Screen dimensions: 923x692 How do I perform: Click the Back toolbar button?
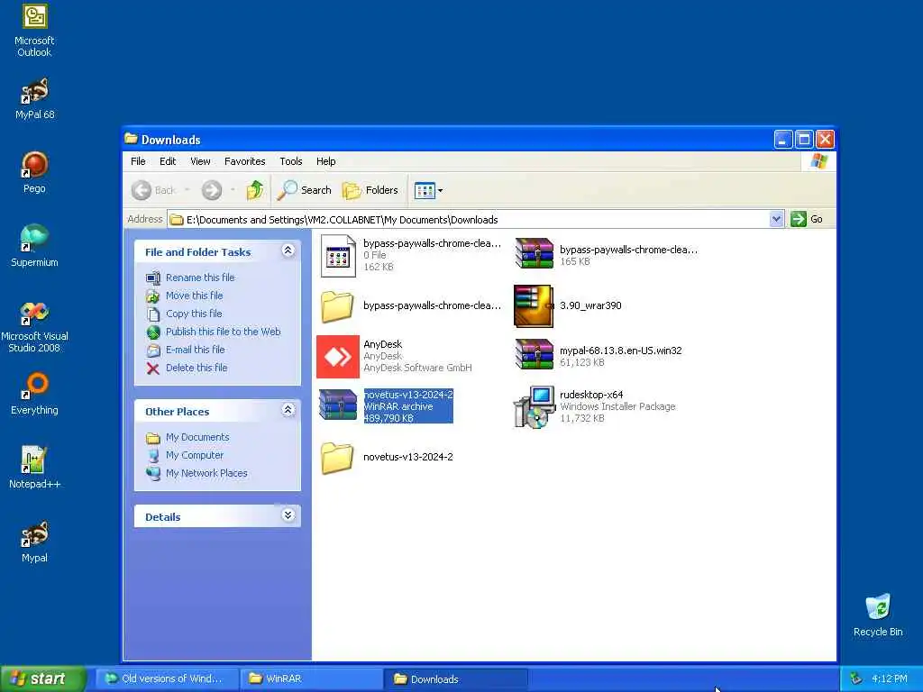tap(153, 190)
